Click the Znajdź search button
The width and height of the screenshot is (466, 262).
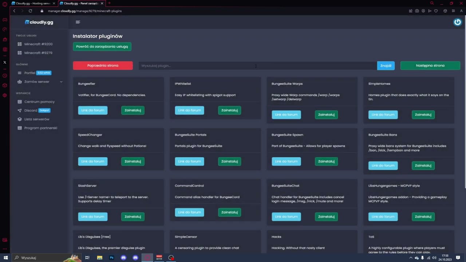[386, 65]
